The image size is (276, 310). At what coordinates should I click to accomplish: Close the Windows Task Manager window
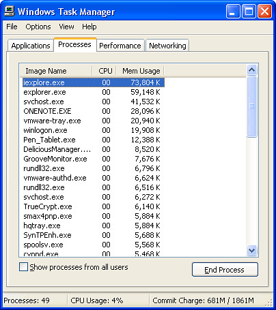click(264, 11)
